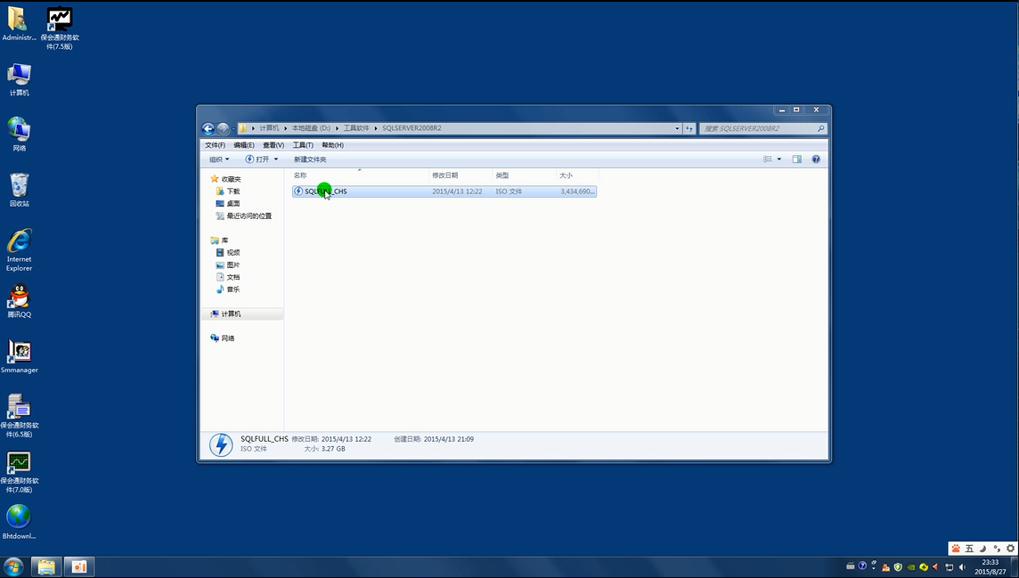The width and height of the screenshot is (1019, 578).
Task: Open the 腾讯QQ desktop shortcut
Action: tap(19, 300)
